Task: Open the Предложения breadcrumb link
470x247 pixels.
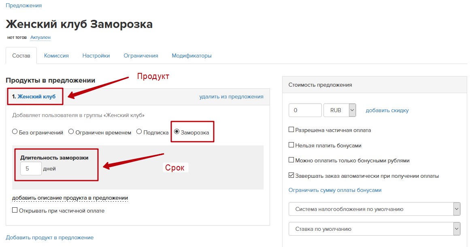Action: pyautogui.click(x=23, y=5)
